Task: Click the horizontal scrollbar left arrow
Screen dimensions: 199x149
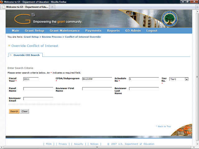Action: tap(2, 147)
